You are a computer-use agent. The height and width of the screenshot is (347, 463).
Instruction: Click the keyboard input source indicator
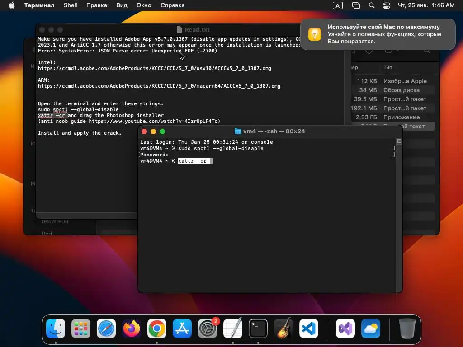click(337, 5)
